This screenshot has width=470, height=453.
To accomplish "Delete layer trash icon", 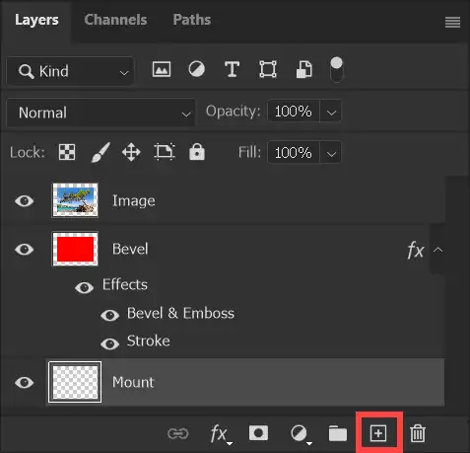I will (x=418, y=433).
